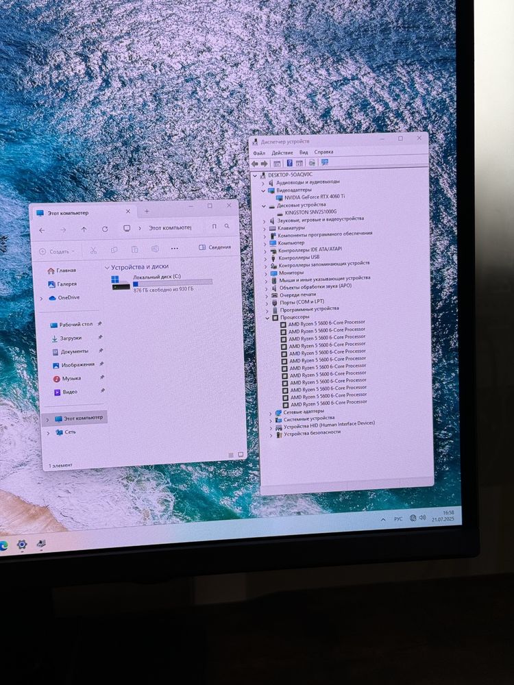Collapse the Процессоры node

point(267,319)
